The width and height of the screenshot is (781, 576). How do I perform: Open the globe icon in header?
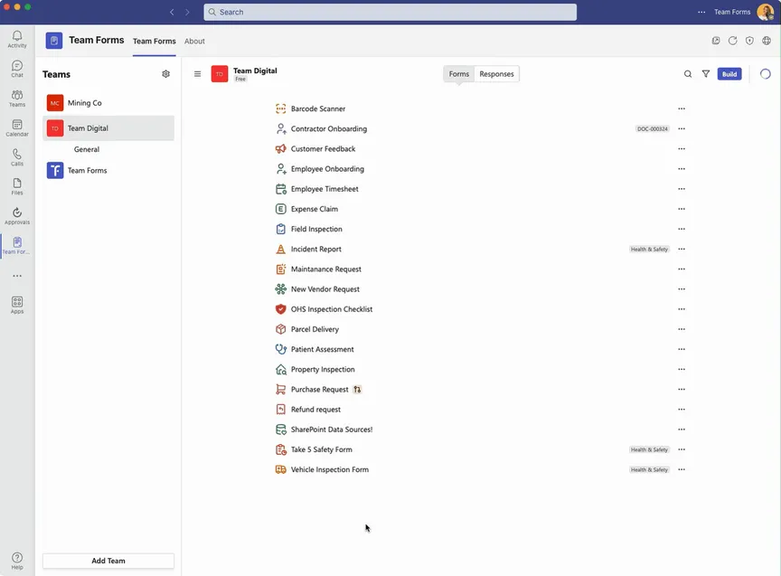pos(767,41)
